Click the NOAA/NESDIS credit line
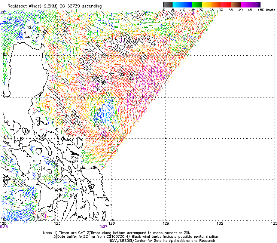Image resolution: width=277 pixels, height=243 pixels. (162, 241)
